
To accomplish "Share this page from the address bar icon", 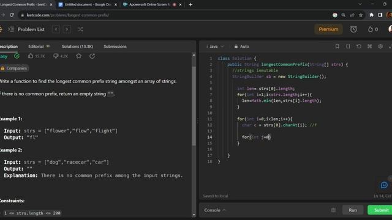I will (352, 15).
